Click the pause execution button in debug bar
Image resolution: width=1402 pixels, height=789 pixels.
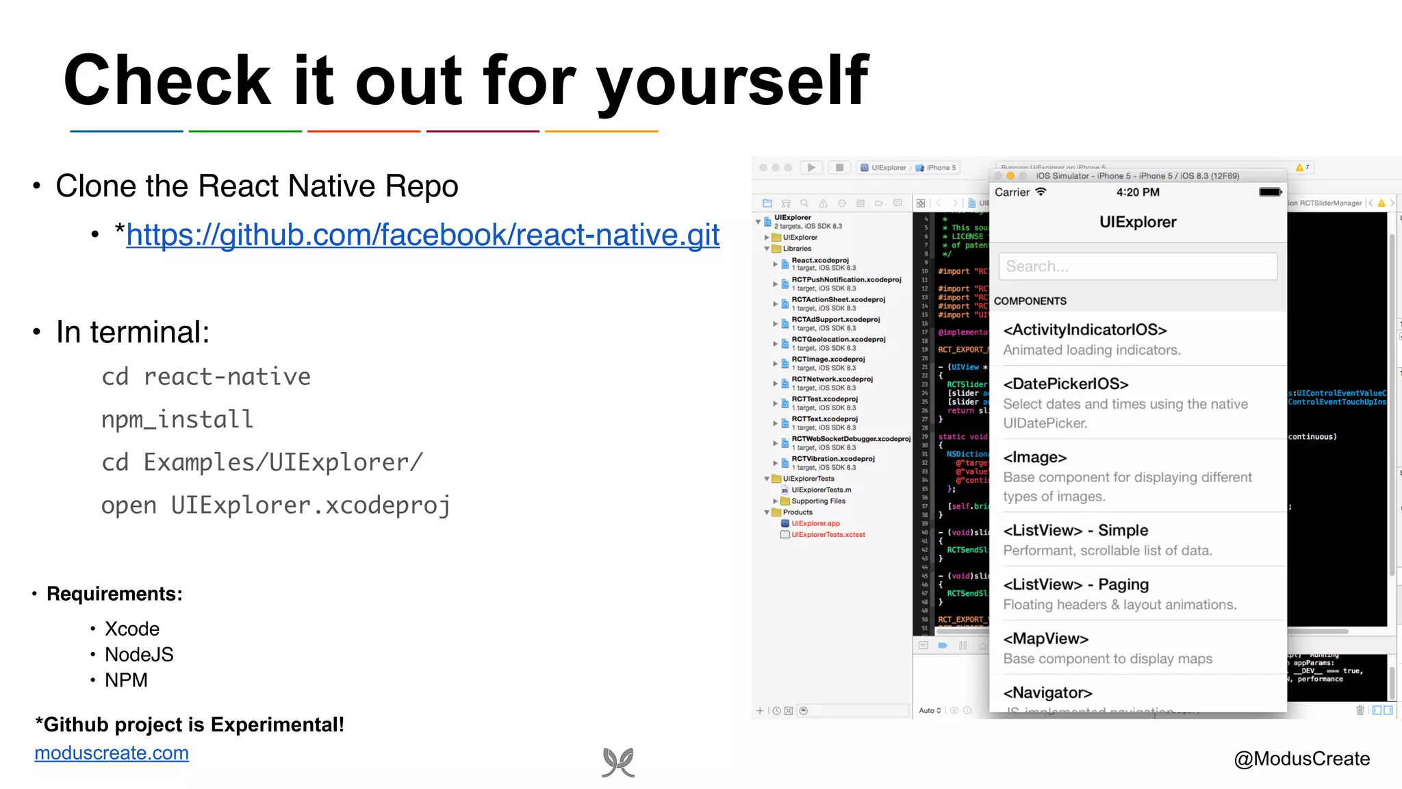pyautogui.click(x=963, y=646)
